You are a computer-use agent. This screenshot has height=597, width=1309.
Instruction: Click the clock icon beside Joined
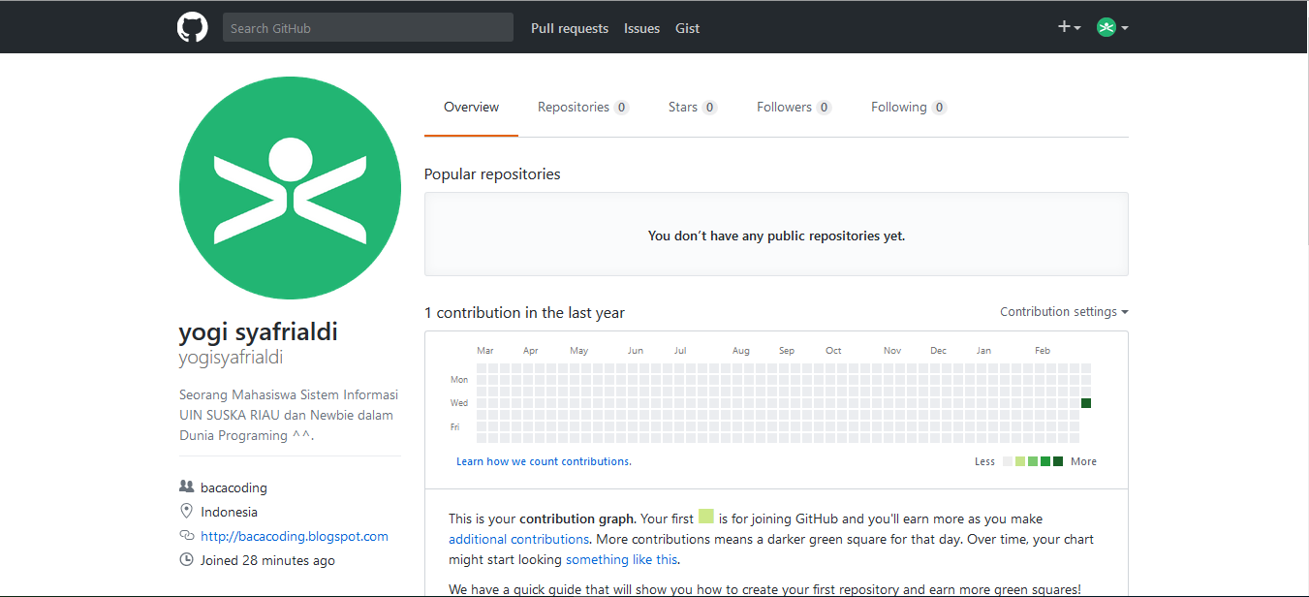[x=187, y=559]
